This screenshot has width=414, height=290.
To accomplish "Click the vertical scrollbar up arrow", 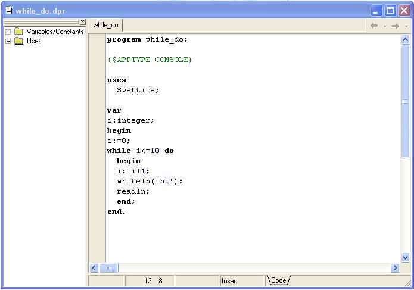I will click(405, 40).
